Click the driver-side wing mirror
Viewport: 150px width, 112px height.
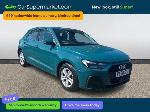point(49,42)
